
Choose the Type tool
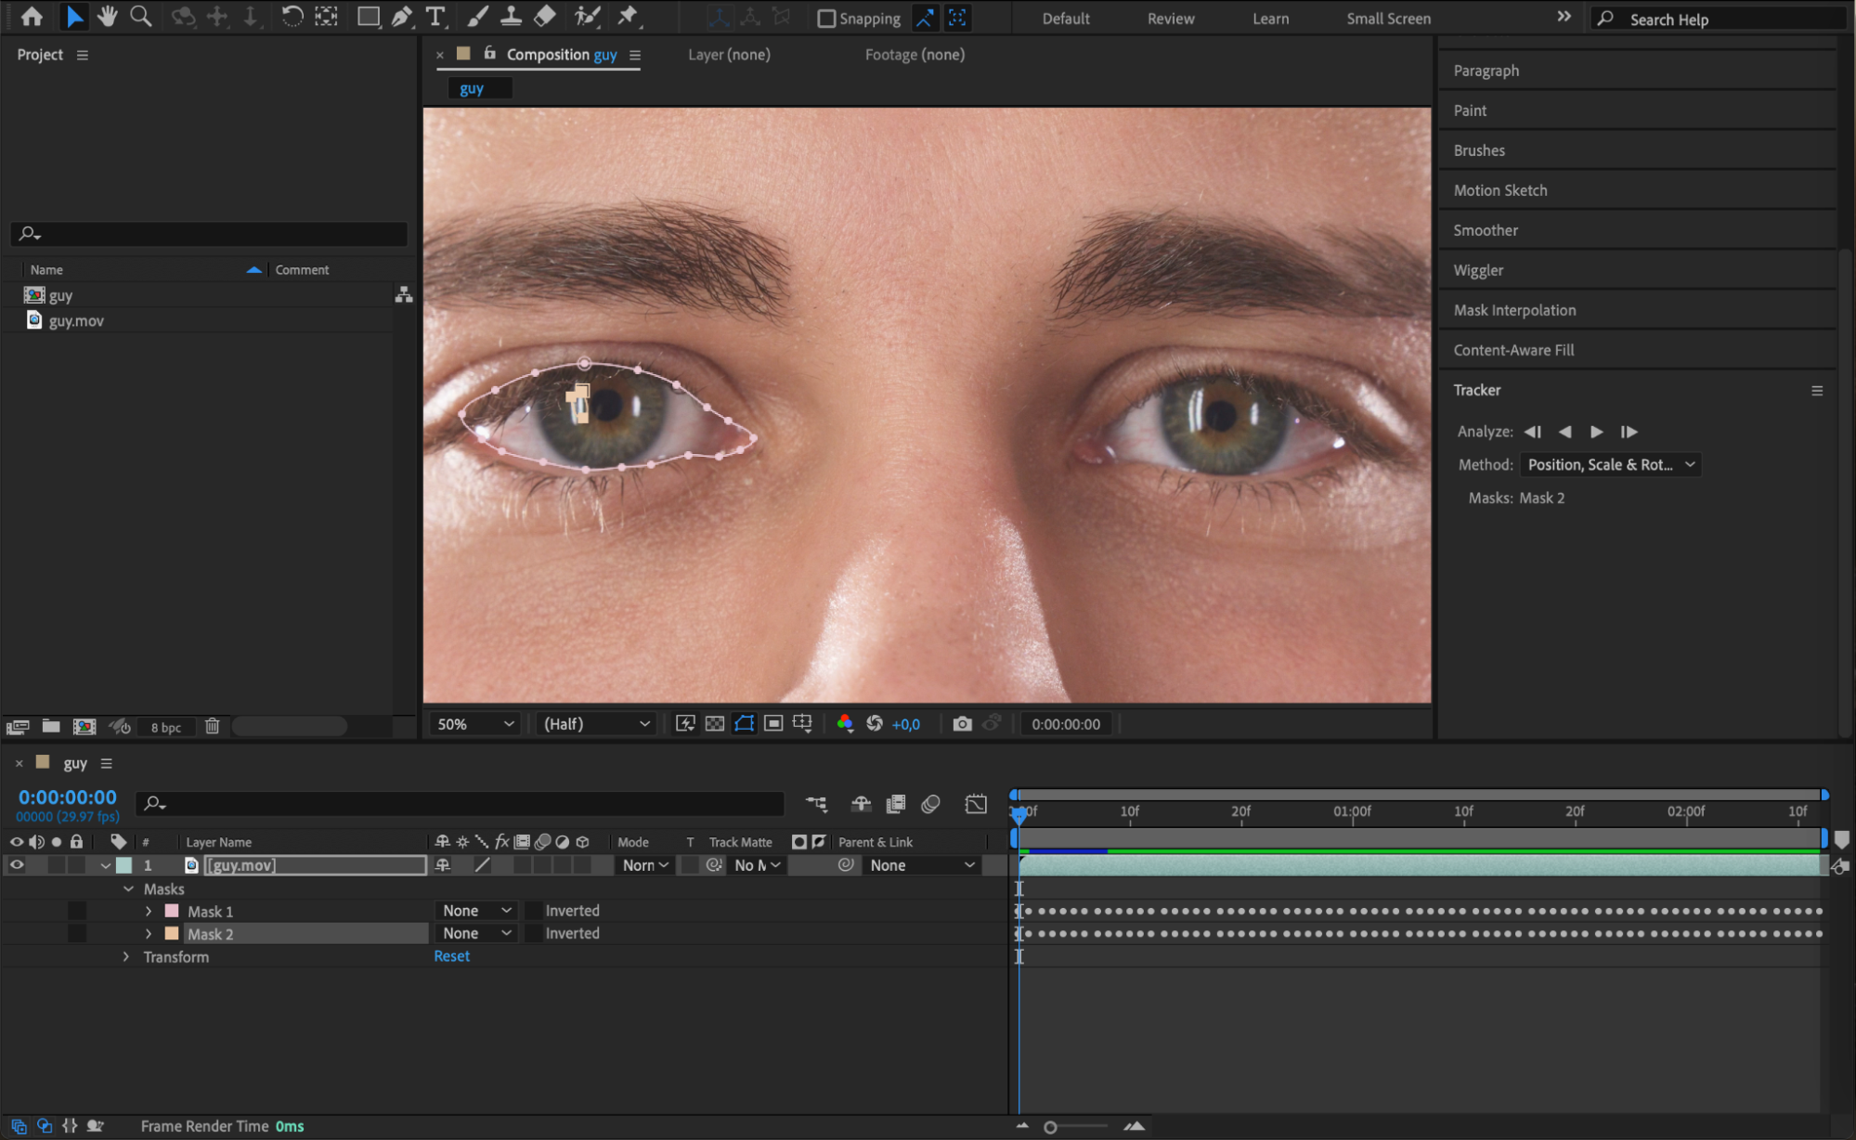coord(435,17)
